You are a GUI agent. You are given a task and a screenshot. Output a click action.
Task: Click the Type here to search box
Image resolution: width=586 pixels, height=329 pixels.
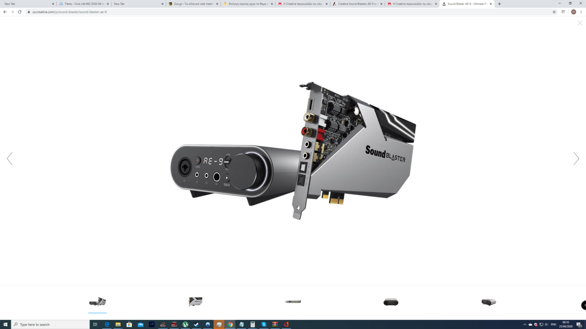point(50,324)
